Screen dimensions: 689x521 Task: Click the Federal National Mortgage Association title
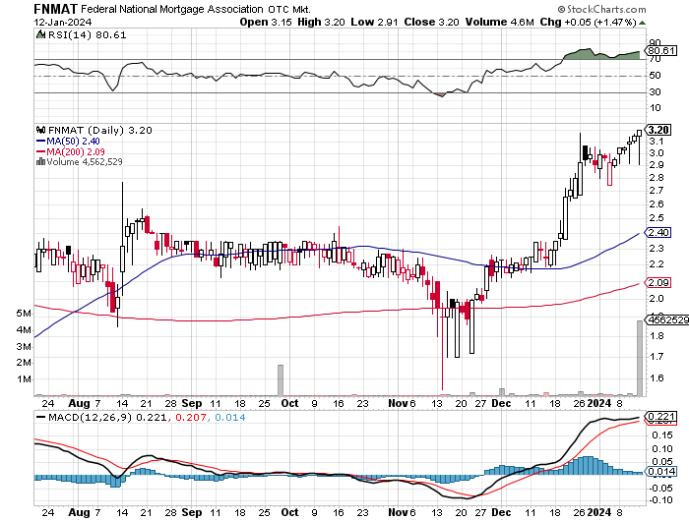pyautogui.click(x=172, y=9)
